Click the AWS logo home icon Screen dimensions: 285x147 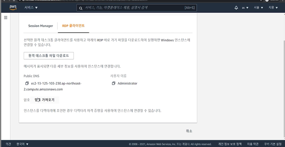pyautogui.click(x=13, y=7)
